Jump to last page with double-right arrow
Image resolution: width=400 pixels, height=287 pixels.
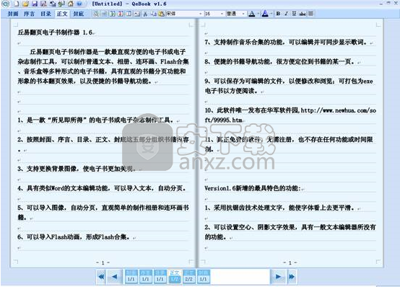point(292,277)
